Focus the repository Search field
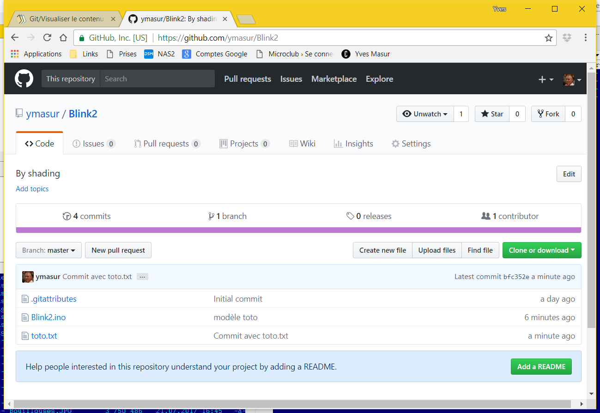Viewport: 600px width, 413px height. [x=157, y=79]
